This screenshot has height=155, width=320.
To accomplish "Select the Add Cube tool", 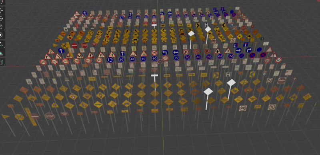I will (2, 62).
